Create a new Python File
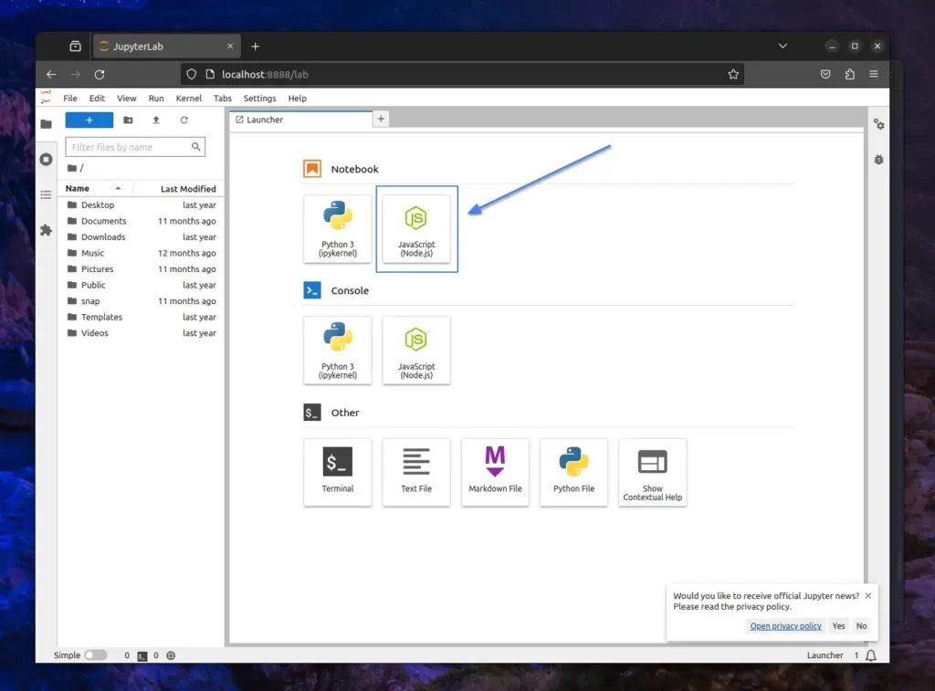 573,472
